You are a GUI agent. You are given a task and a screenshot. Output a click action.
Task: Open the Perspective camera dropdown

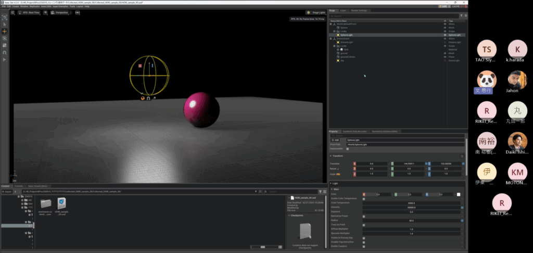(60, 12)
